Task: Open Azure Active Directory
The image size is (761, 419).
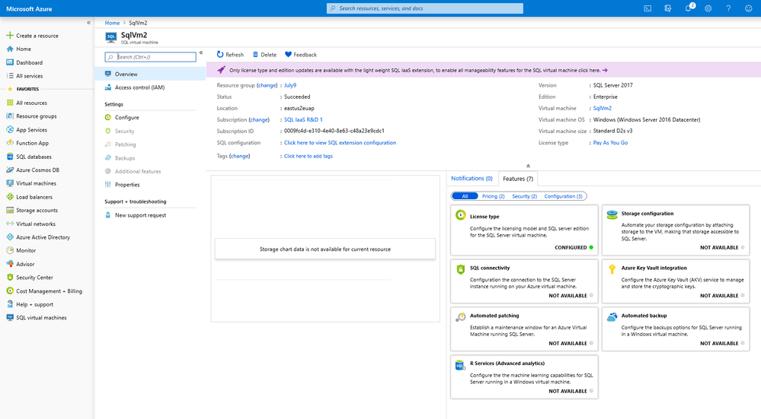Action: click(43, 237)
